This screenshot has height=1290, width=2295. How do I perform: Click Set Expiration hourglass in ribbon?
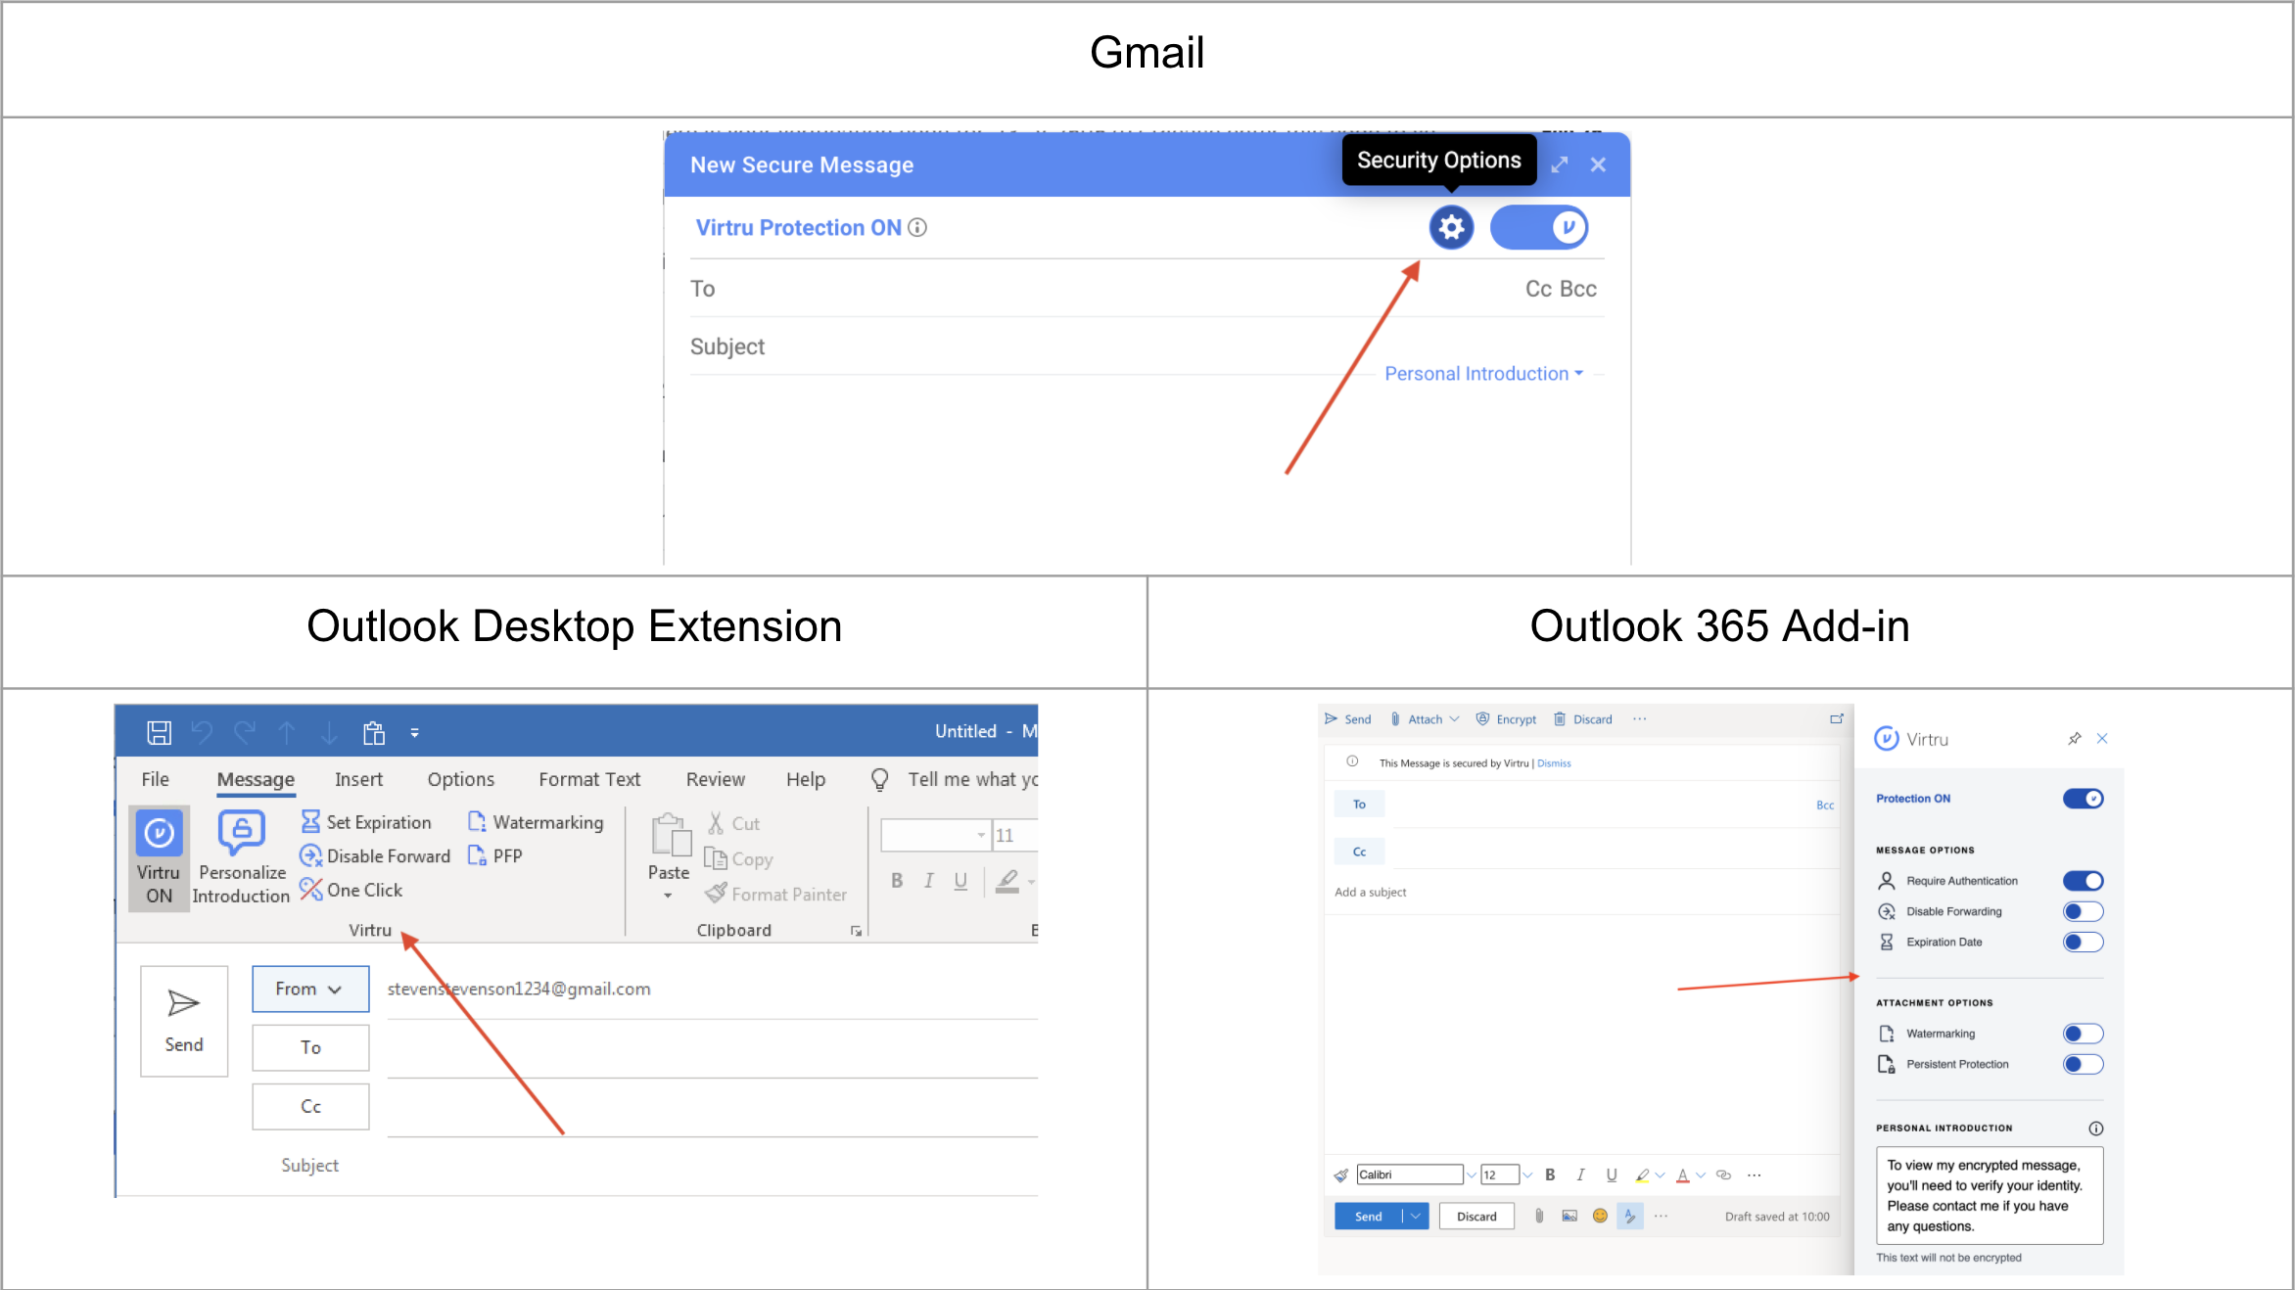point(366,822)
